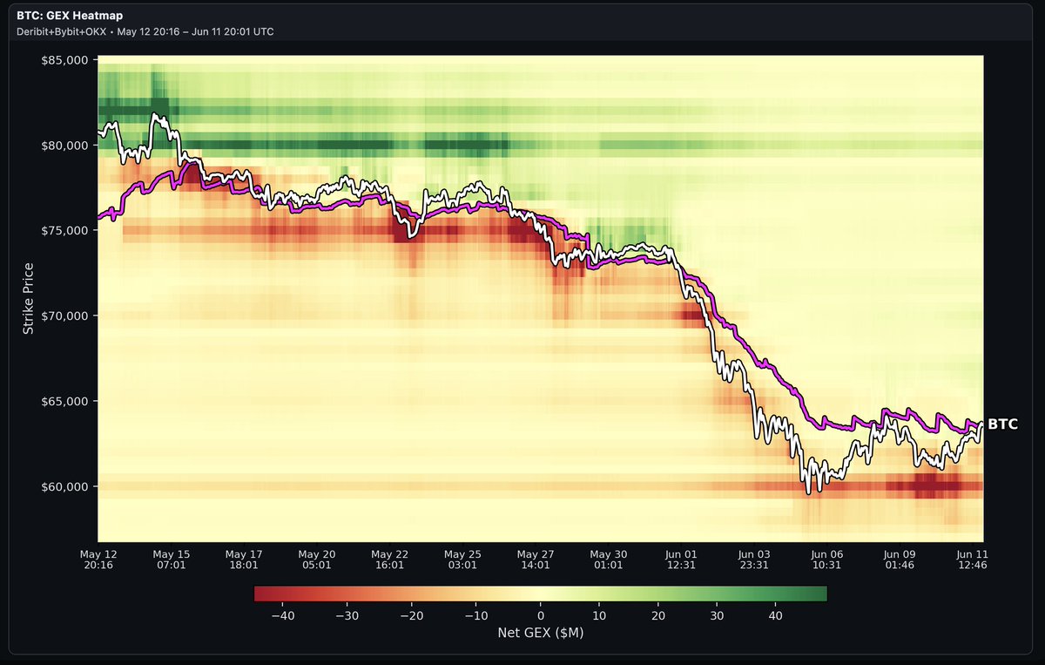Click the 'May 25 03:01' time label
1045x665 pixels.
[462, 559]
